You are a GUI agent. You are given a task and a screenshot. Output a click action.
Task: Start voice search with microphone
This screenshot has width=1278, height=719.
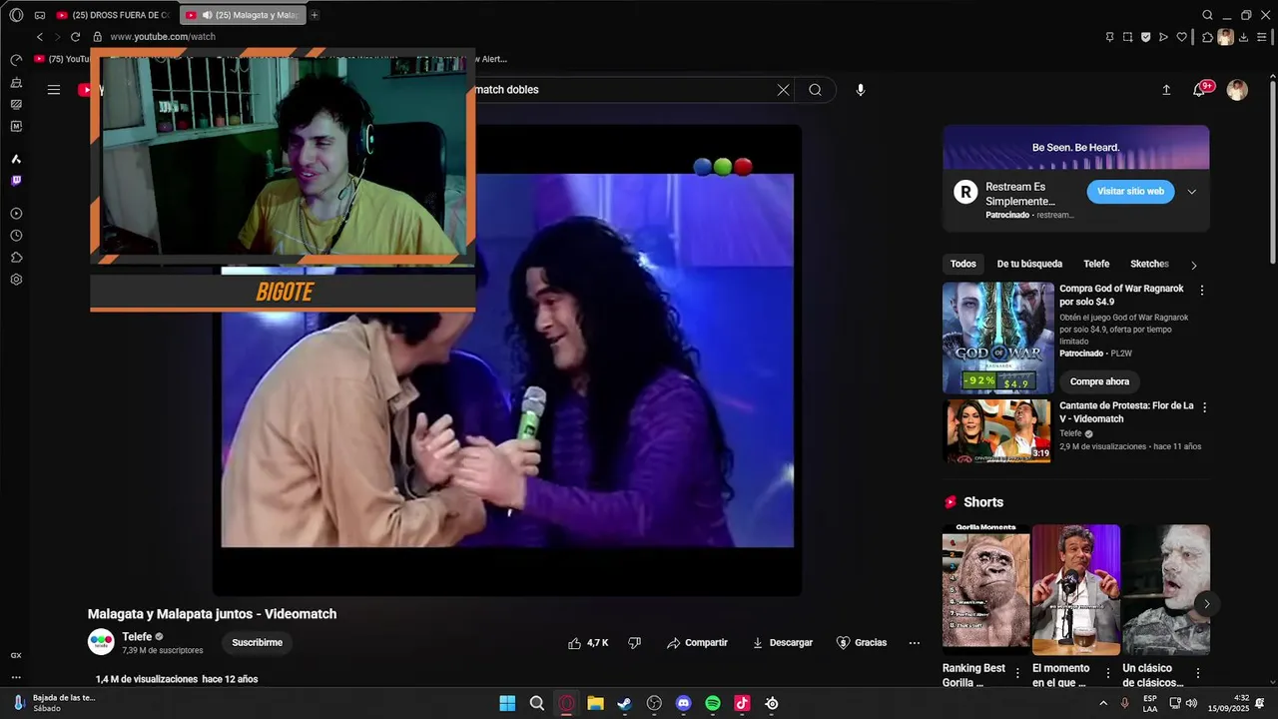point(861,90)
